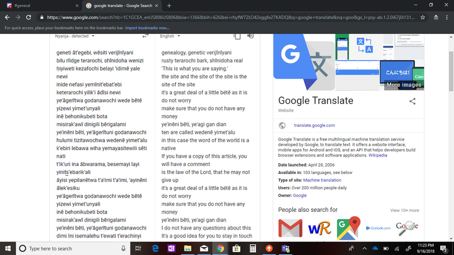Click the incognito icon in toolbar
454x255 pixels.
click(x=436, y=18)
